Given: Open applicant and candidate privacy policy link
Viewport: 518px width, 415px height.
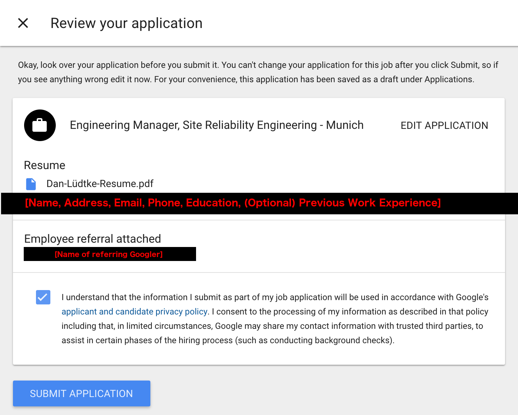Looking at the screenshot, I should coord(134,312).
